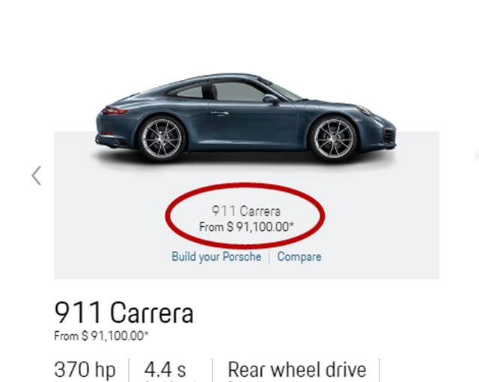Open the Build your Porsche link
The image size is (479, 382).
(216, 257)
